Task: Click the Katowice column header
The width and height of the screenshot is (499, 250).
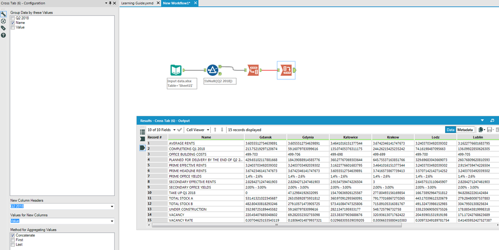Action: pyautogui.click(x=350, y=137)
